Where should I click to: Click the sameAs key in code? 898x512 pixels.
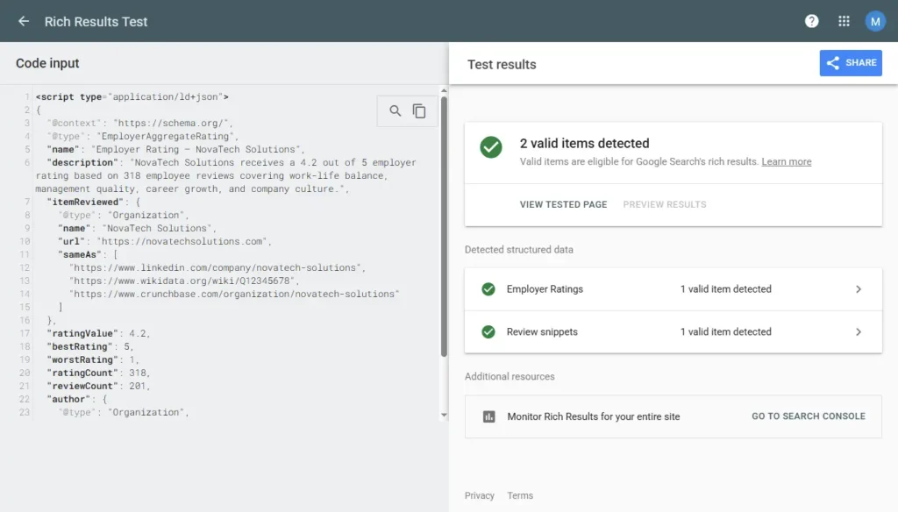pyautogui.click(x=82, y=255)
